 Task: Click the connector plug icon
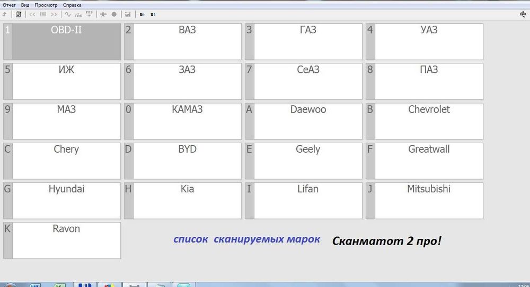tap(103, 14)
